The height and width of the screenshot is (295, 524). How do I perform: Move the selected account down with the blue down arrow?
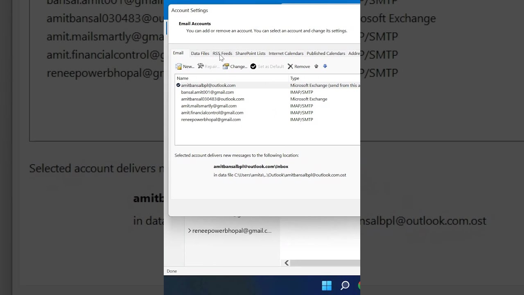325,66
